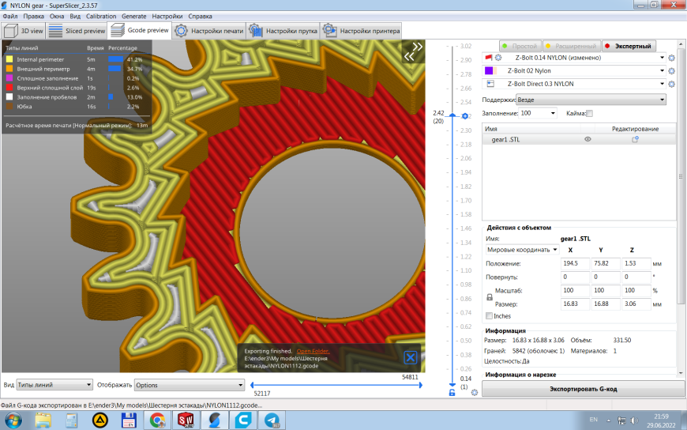Click the horizontal move slider left thumb
The width and height of the screenshot is (687, 430).
coord(252,385)
